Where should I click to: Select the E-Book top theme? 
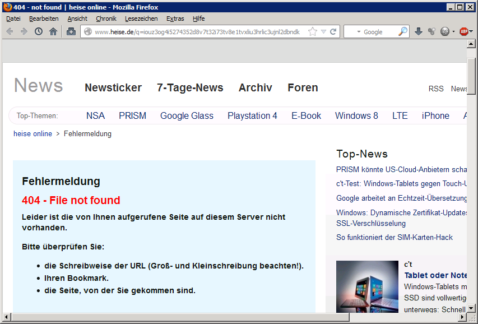[x=306, y=115]
